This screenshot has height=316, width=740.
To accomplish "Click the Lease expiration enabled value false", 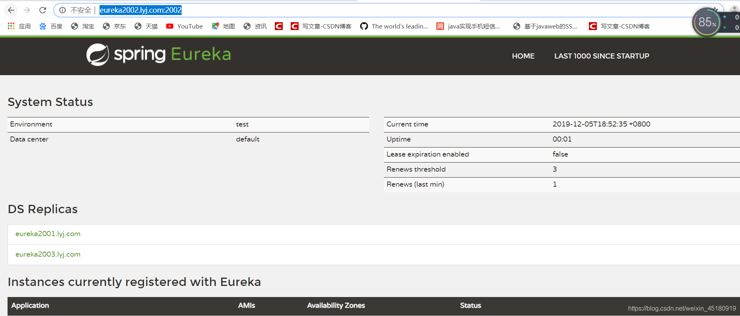I will 560,154.
